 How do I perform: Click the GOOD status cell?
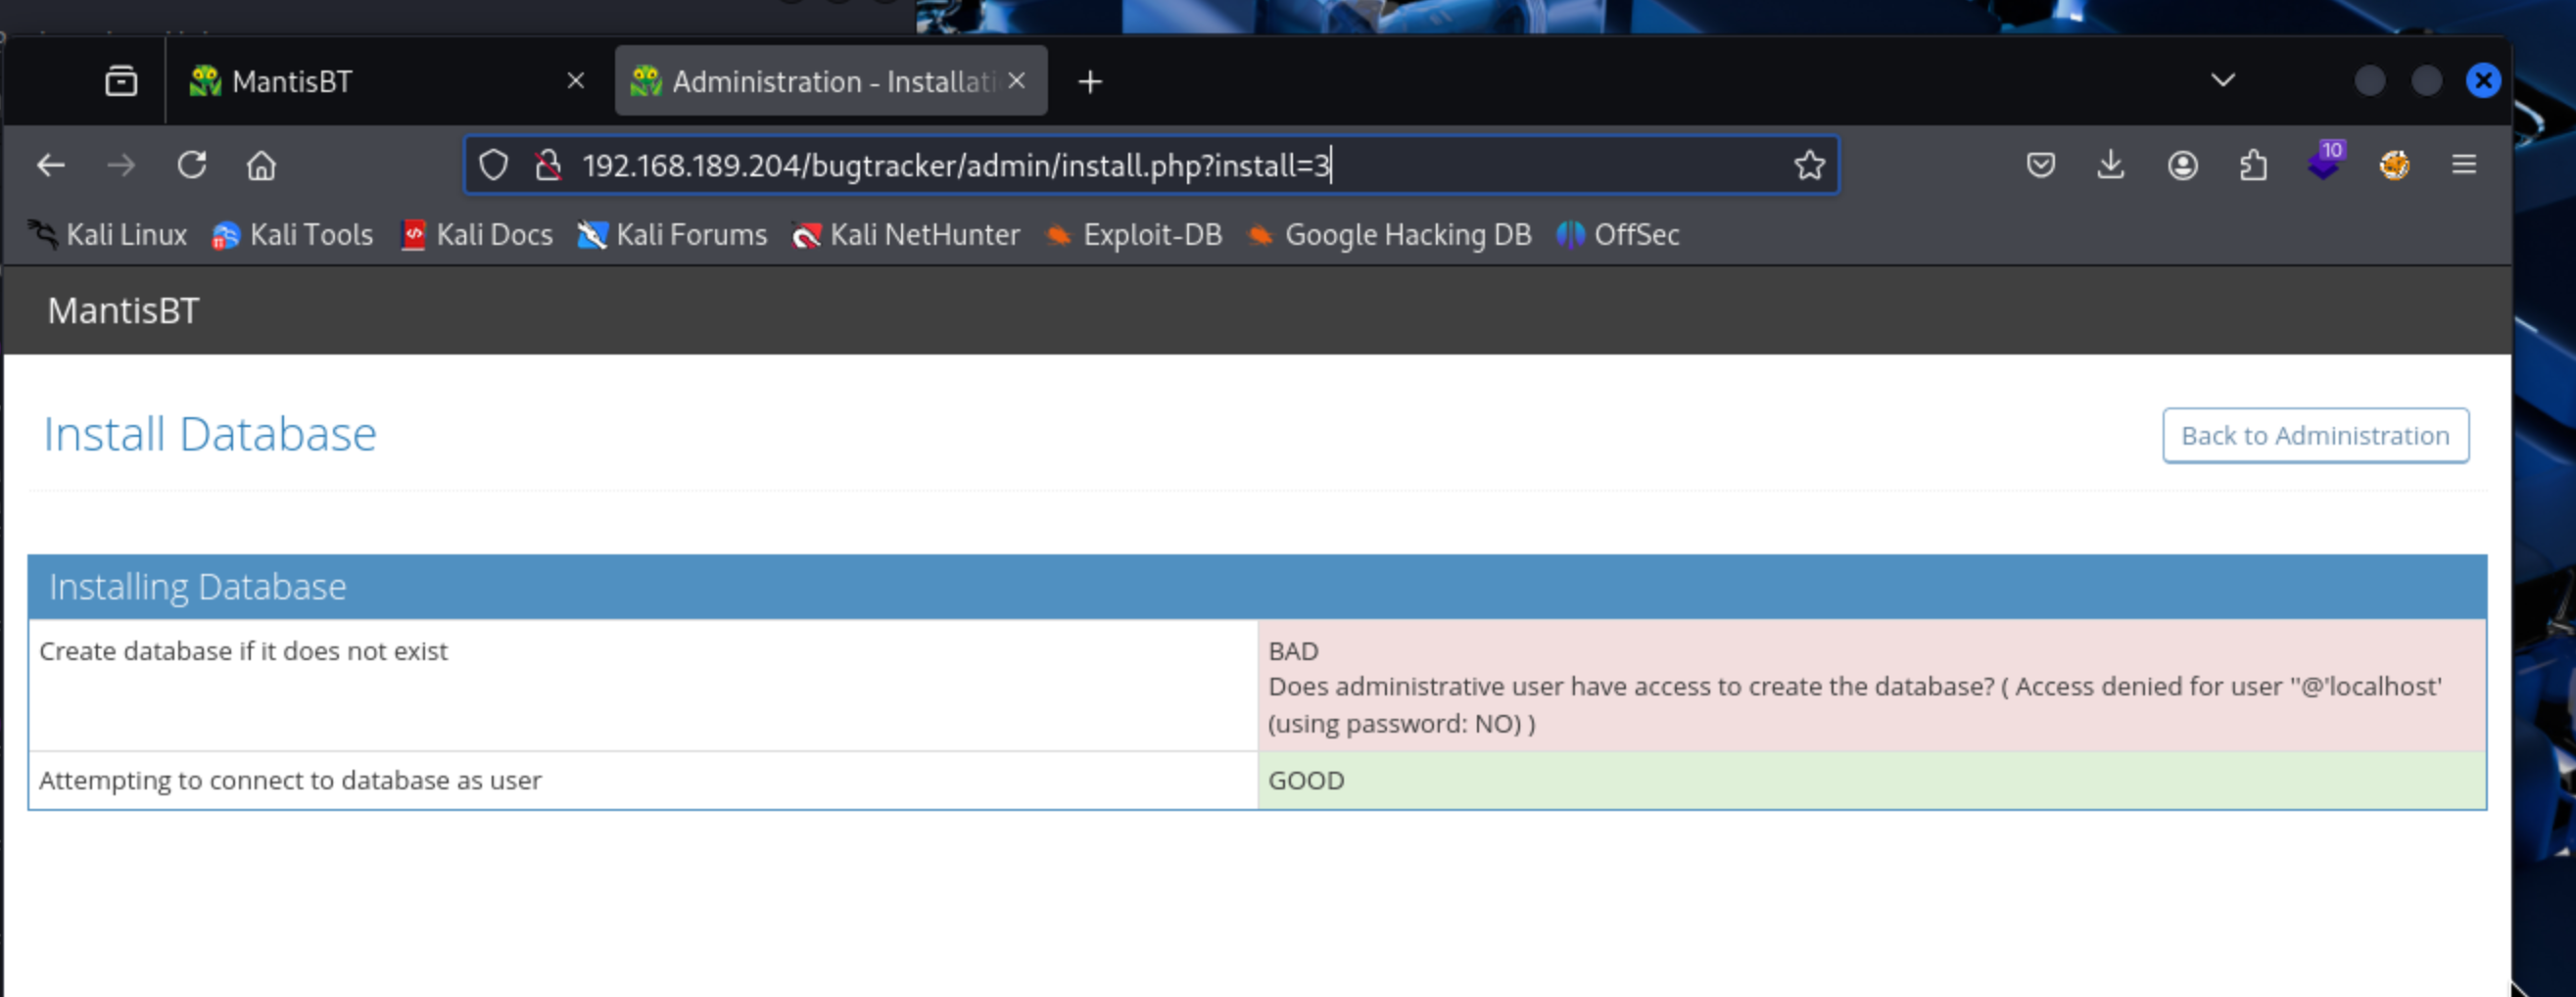(x=1871, y=780)
